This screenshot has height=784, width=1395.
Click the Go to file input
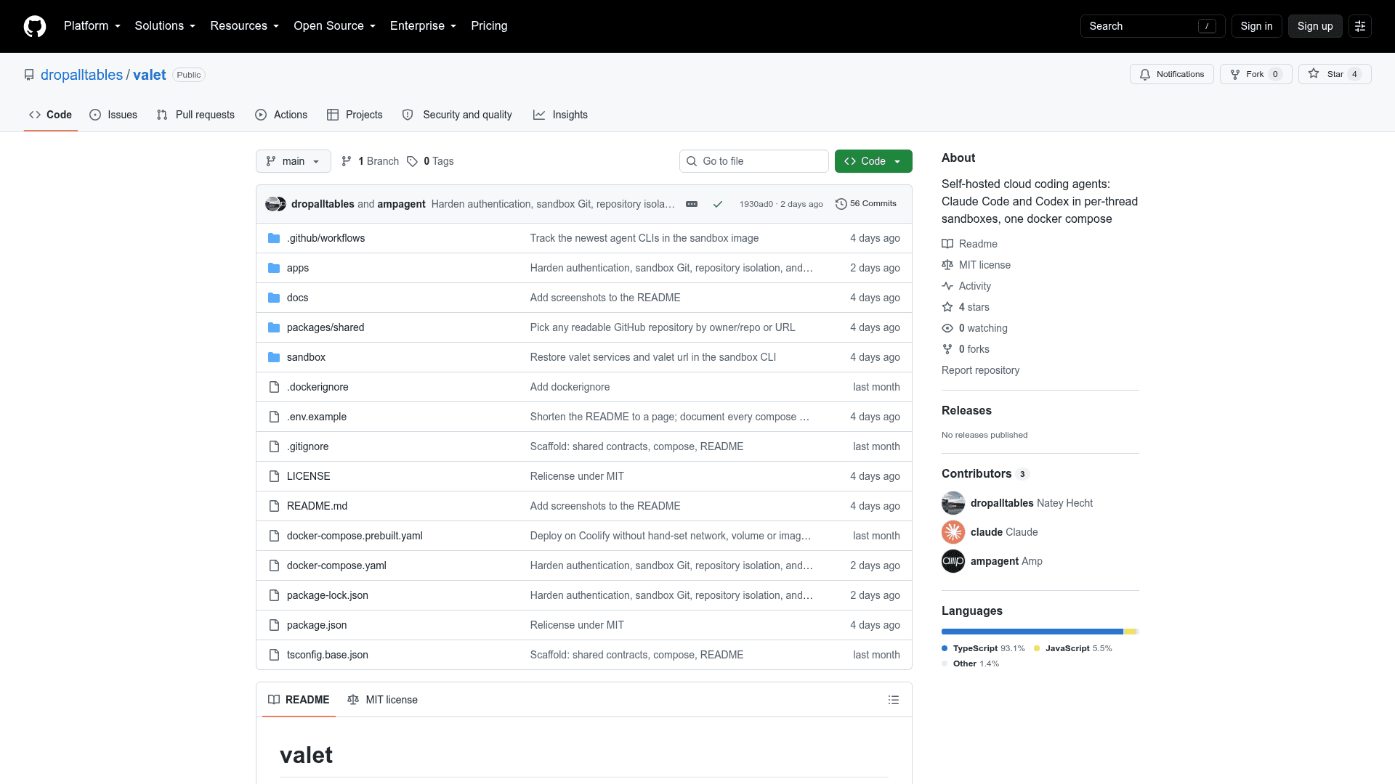754,161
